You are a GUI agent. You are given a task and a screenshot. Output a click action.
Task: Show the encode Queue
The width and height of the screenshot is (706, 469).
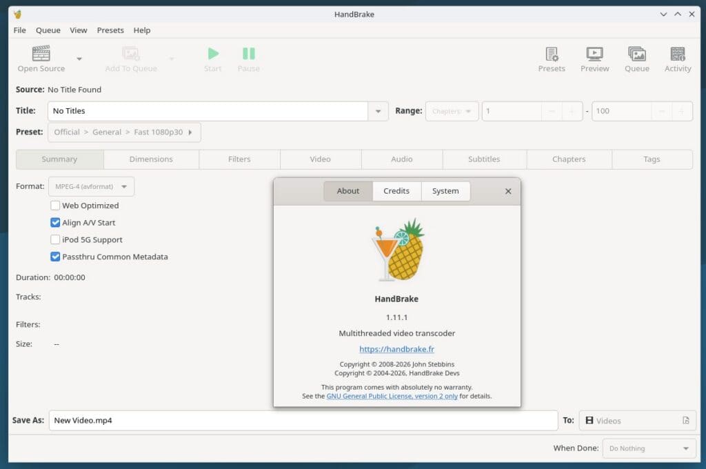(636, 58)
